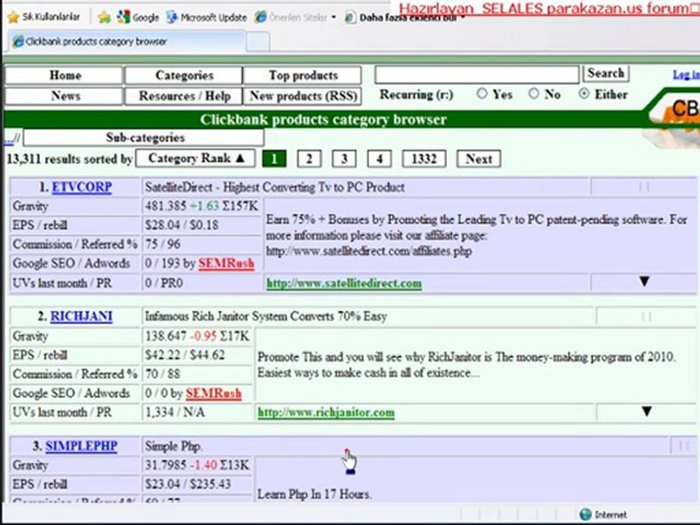Click the Infamous Rich Janitor System title
The image size is (700, 525).
tap(265, 316)
